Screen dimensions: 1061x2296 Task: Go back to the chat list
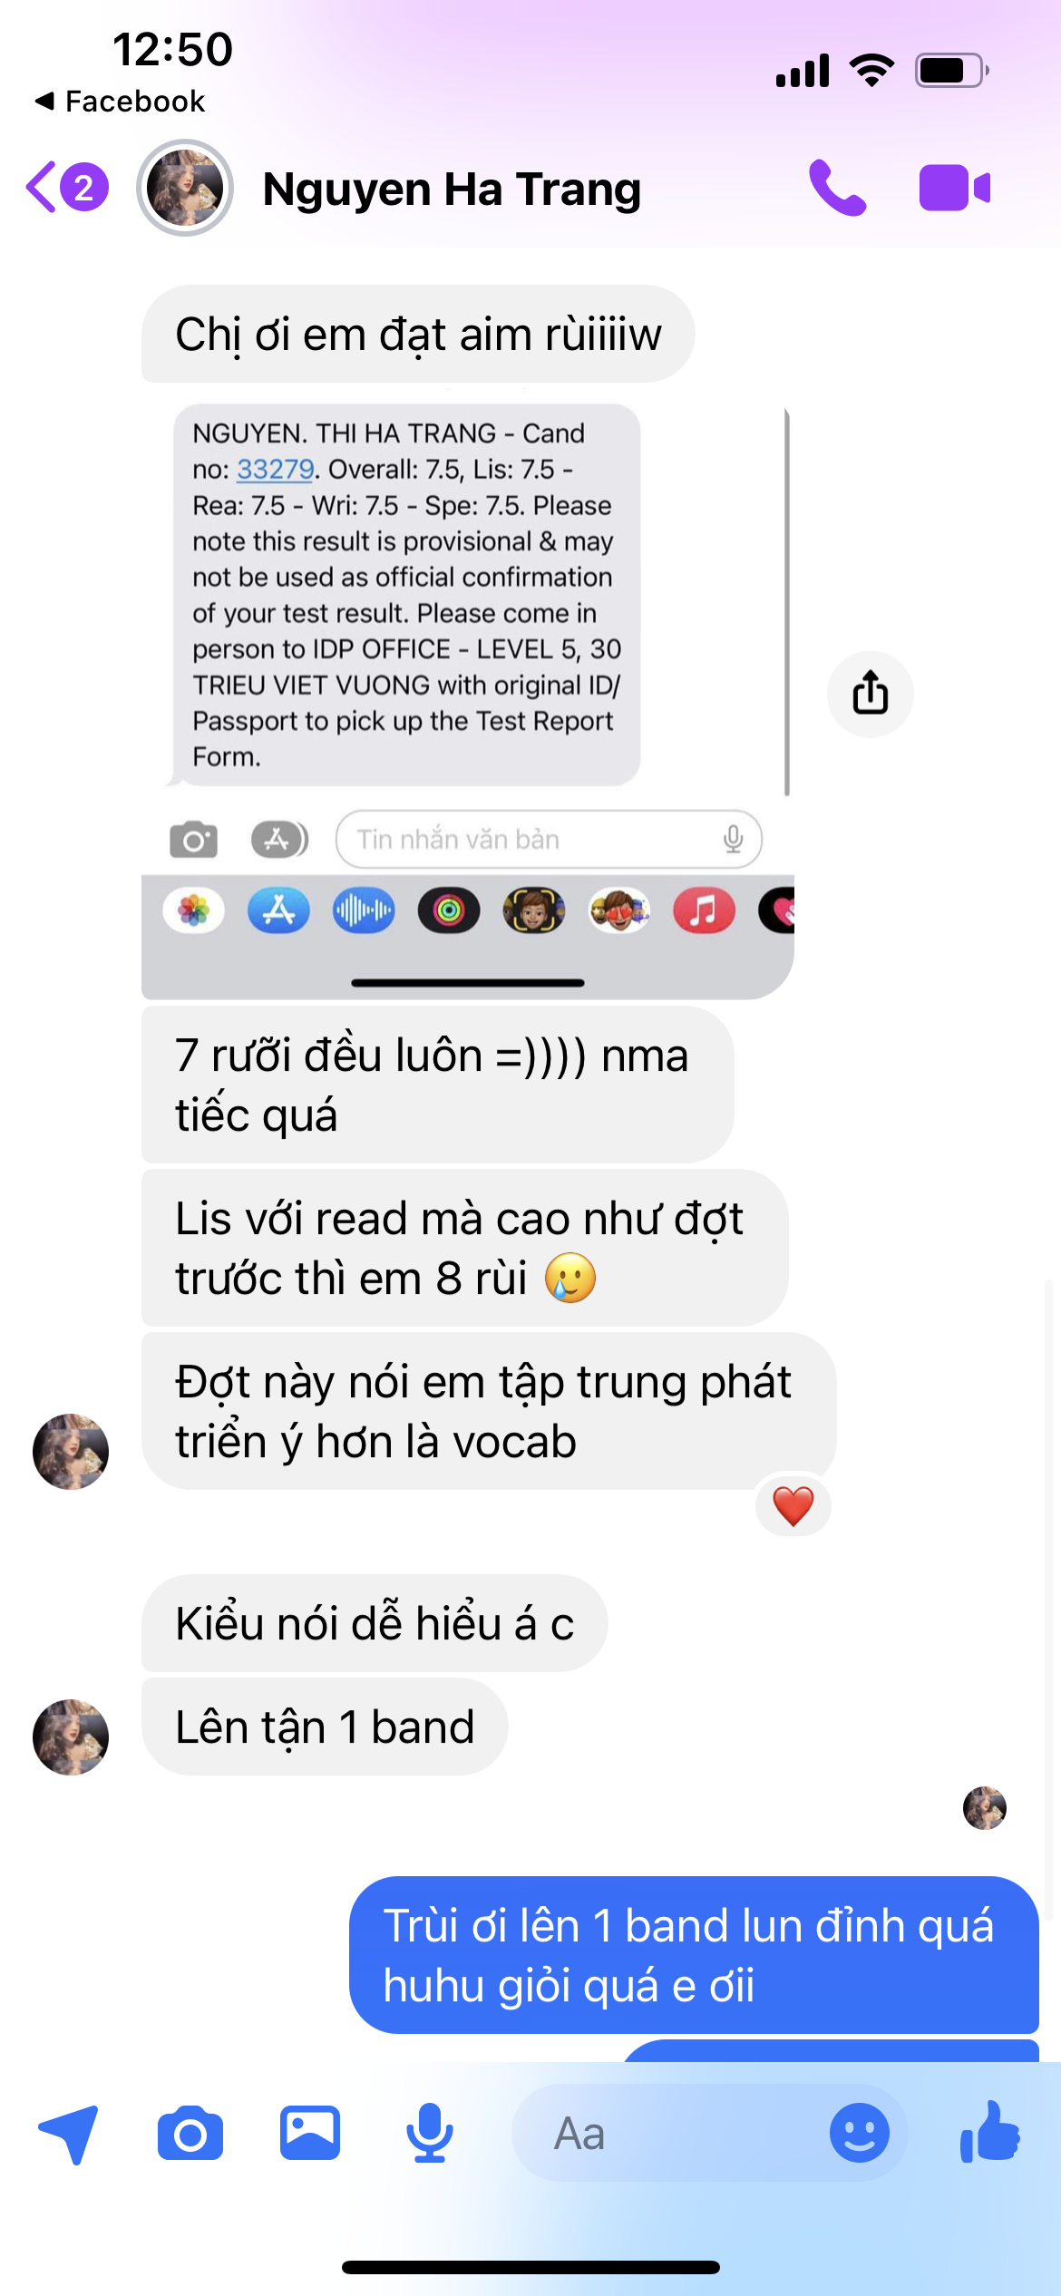pos(67,188)
